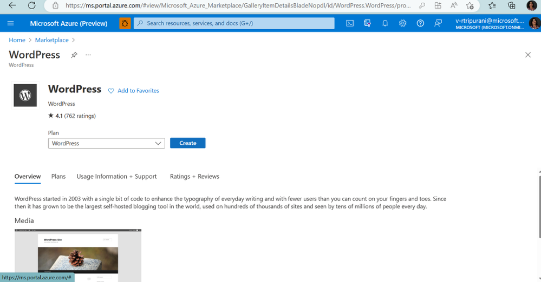Open Azure portal hamburger menu
This screenshot has height=282, width=541.
point(10,23)
